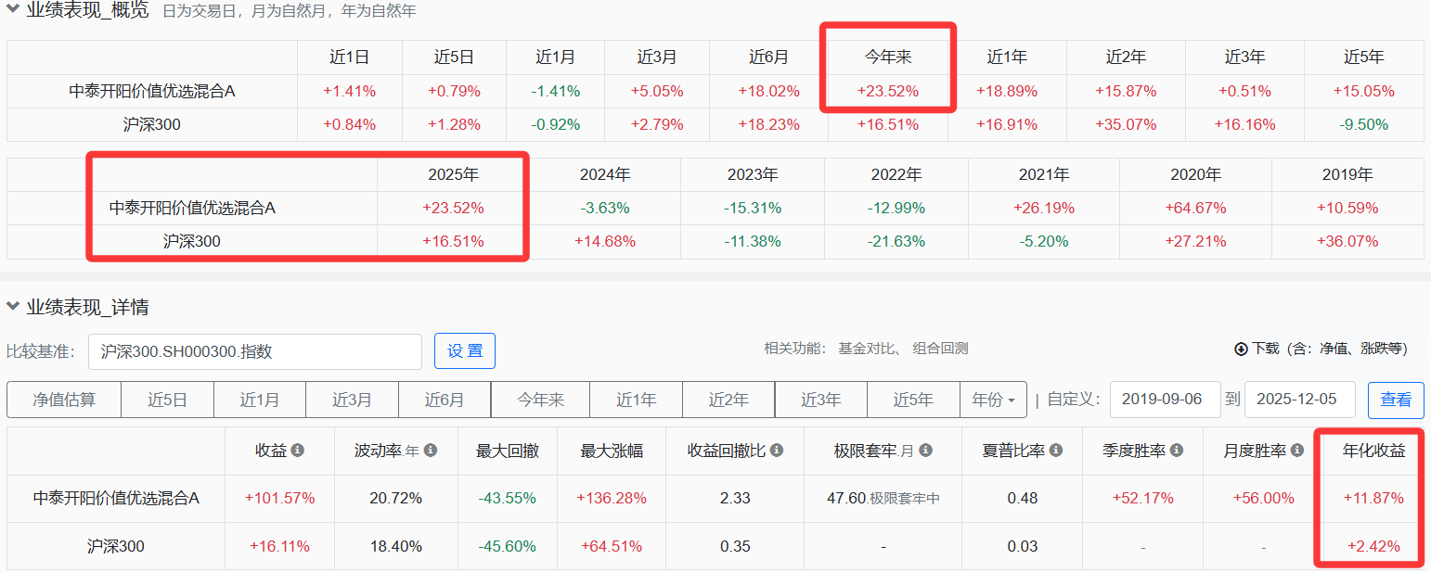Click +52.17% 季度胜率 value

point(1142,498)
